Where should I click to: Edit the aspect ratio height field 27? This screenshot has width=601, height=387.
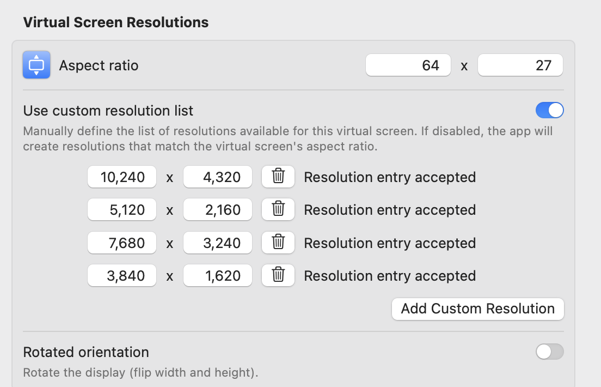point(520,65)
